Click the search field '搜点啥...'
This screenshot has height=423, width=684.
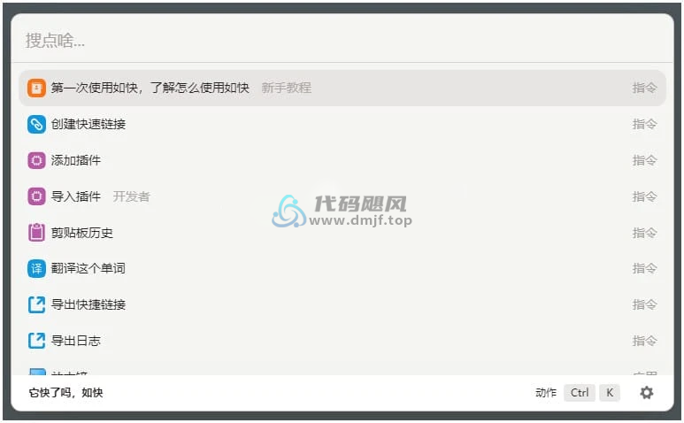(x=342, y=41)
